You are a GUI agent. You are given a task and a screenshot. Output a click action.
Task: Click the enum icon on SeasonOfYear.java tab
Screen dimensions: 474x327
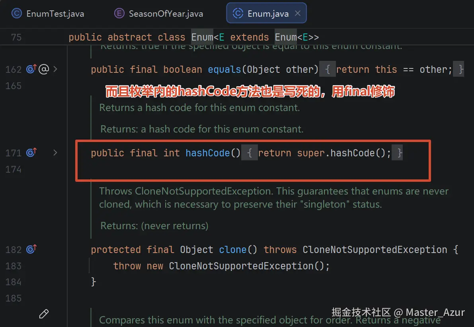119,13
